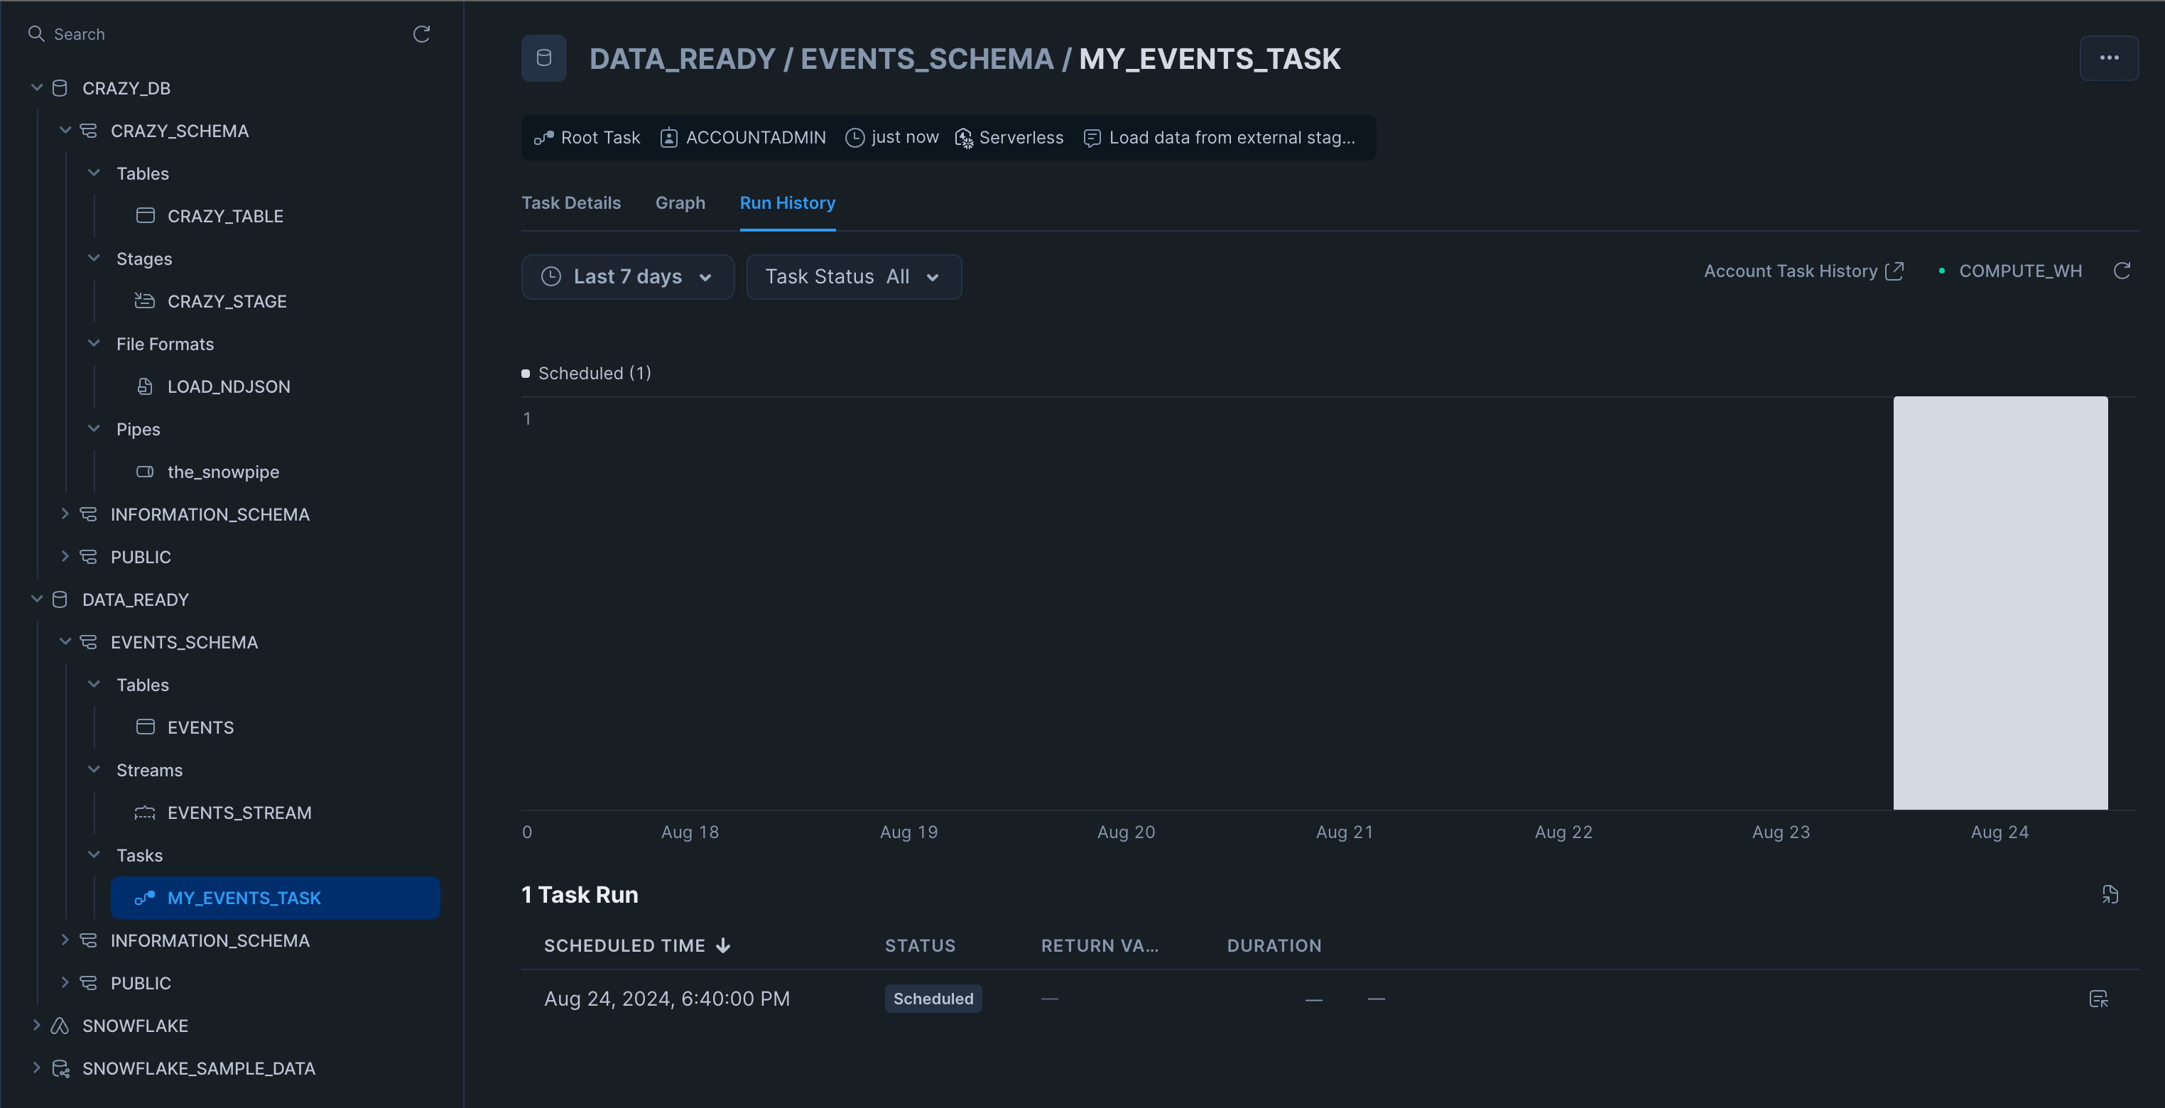
Task: Click the LOAD_NDJSON file format icon
Action: pyautogui.click(x=146, y=386)
